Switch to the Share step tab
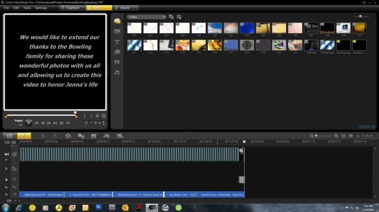 [123, 8]
